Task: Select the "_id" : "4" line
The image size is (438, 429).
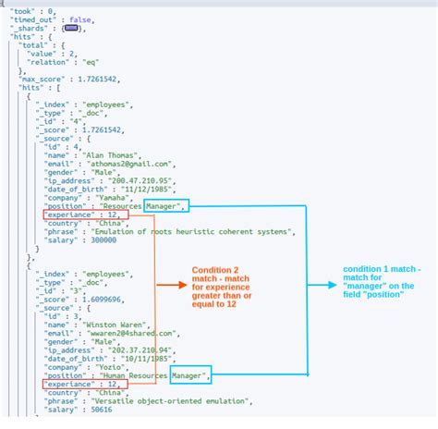Action: coord(60,121)
